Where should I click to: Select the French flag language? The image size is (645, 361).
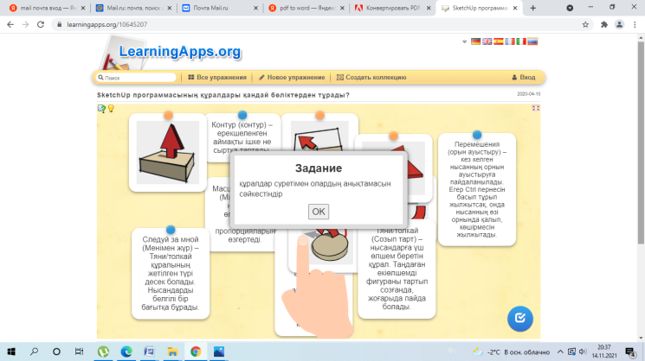(x=510, y=41)
